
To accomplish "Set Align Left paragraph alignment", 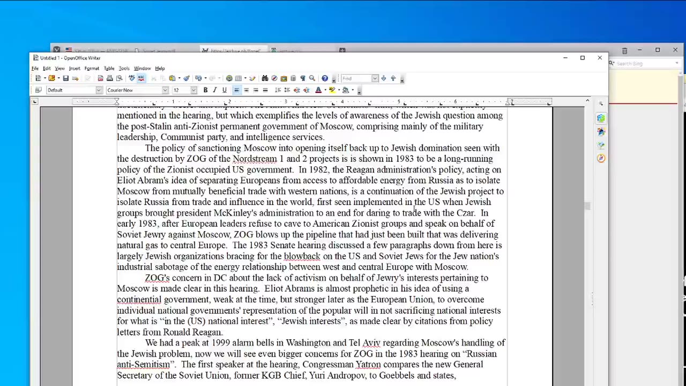I will click(x=236, y=90).
